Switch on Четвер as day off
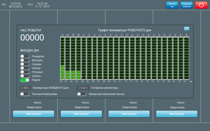Viewport: 210px width, 131px height. point(25,68)
